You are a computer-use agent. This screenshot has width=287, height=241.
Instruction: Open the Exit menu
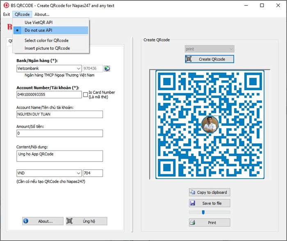coord(7,14)
